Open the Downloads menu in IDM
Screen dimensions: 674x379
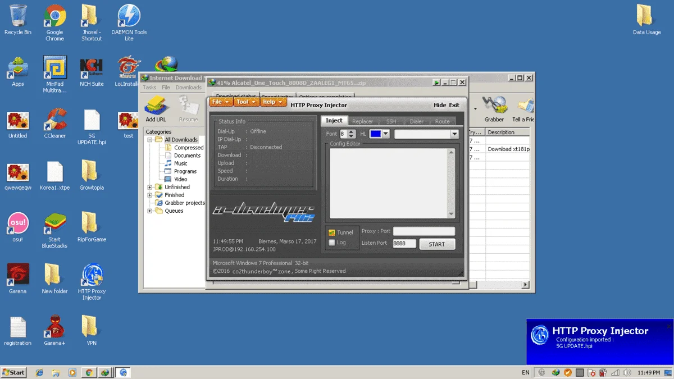(189, 88)
